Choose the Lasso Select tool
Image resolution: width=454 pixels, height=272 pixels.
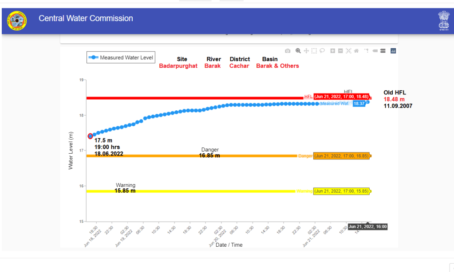322,51
